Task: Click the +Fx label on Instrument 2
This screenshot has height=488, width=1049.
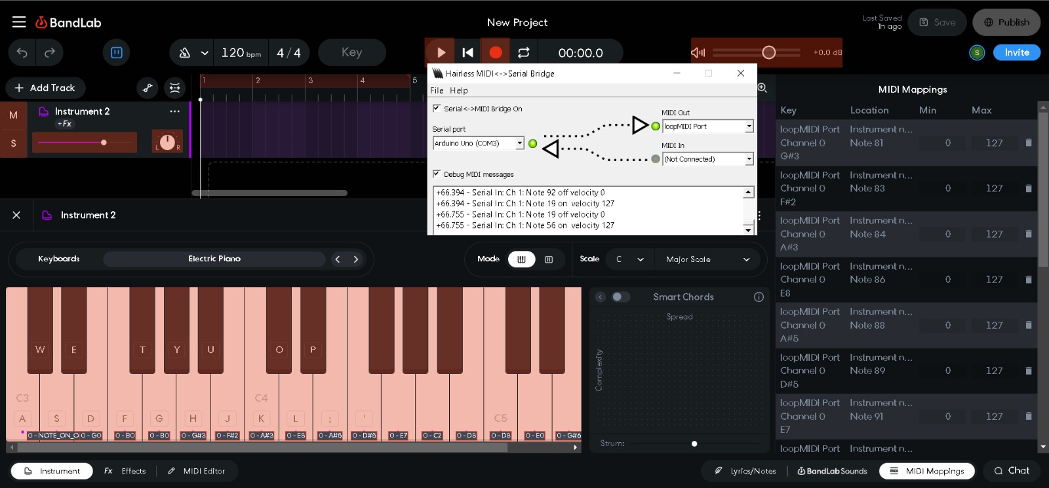Action: [x=64, y=124]
